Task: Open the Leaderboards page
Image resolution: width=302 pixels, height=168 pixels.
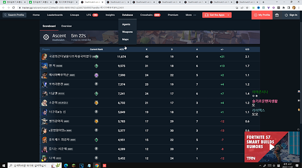Action: (55, 15)
